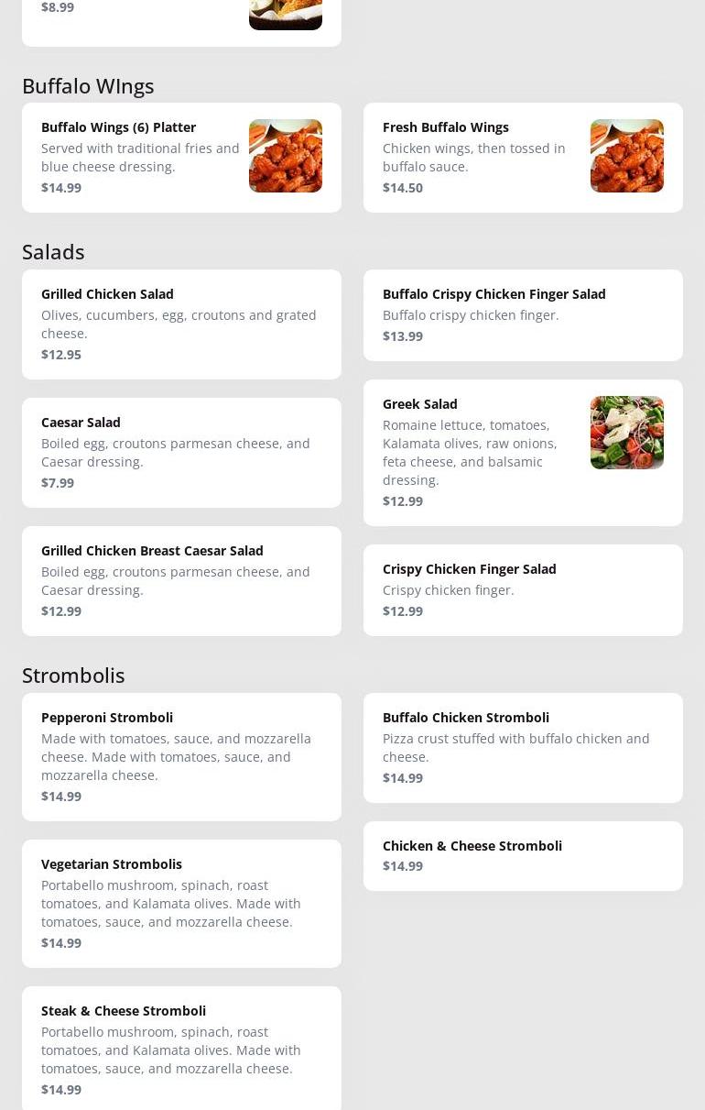Select the Vegetarian Strombolis card
The image size is (705, 1110).
[181, 904]
